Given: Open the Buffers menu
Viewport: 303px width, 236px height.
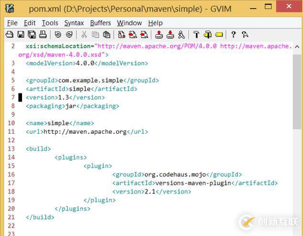Looking at the screenshot, I should (x=100, y=23).
